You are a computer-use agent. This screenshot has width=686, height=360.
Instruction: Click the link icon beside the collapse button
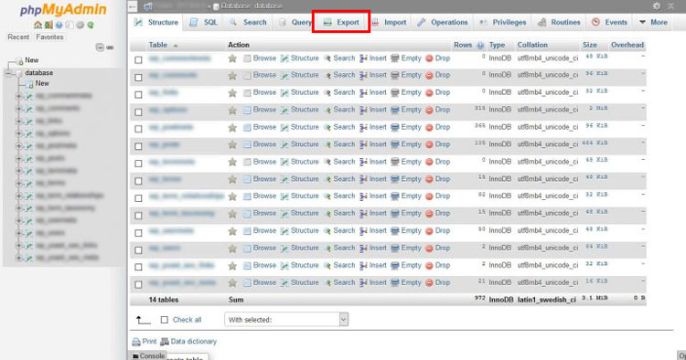110,48
